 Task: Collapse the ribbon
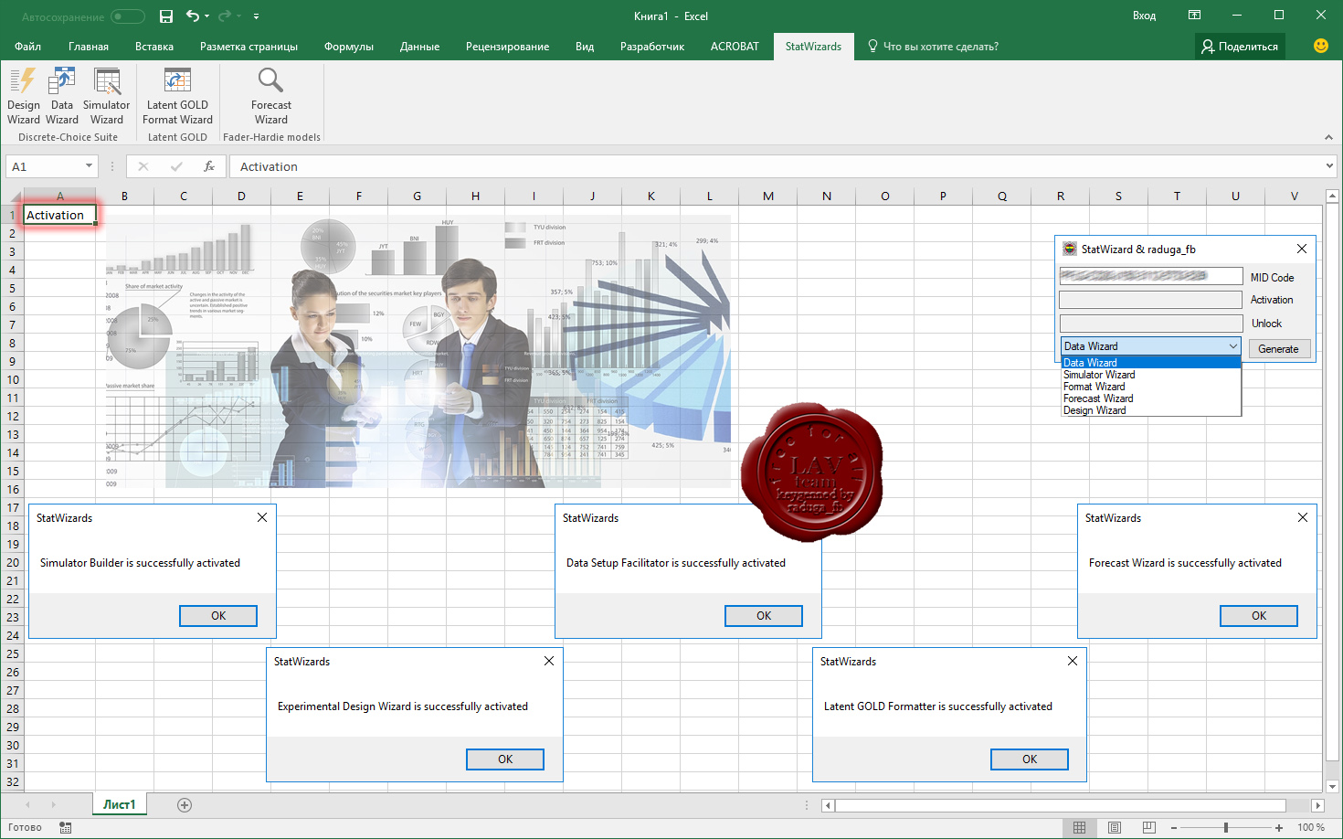(1328, 137)
